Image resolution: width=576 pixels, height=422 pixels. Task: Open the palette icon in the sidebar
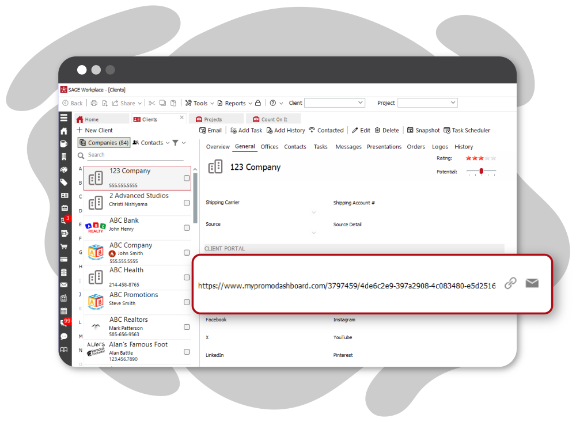pos(64,170)
